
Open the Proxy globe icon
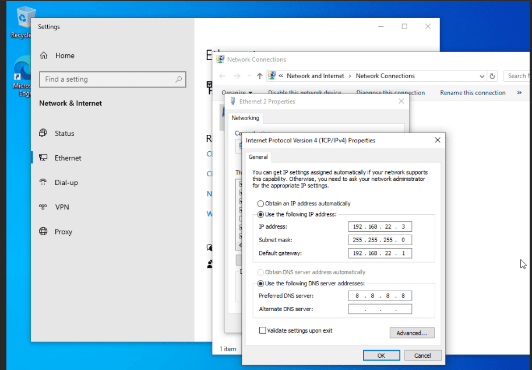click(43, 231)
